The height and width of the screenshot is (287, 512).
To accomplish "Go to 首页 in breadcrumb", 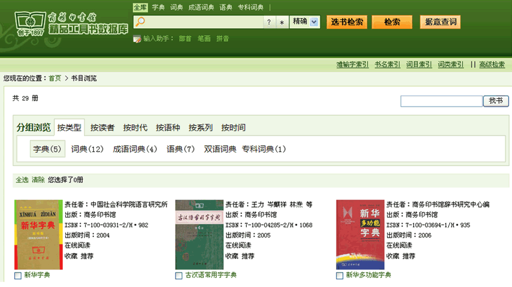I will coord(55,78).
